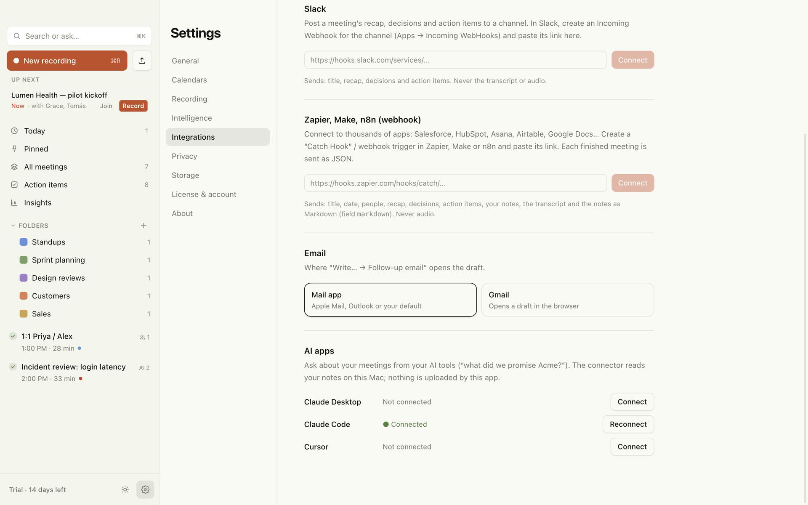Click the Today clock icon

[14, 131]
